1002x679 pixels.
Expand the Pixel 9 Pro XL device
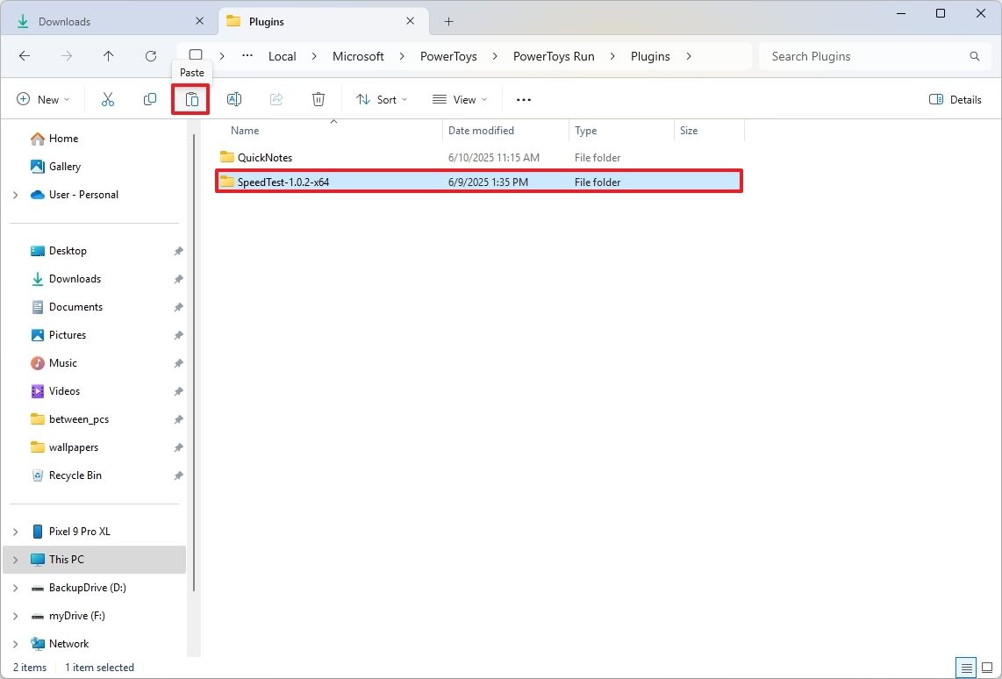14,532
